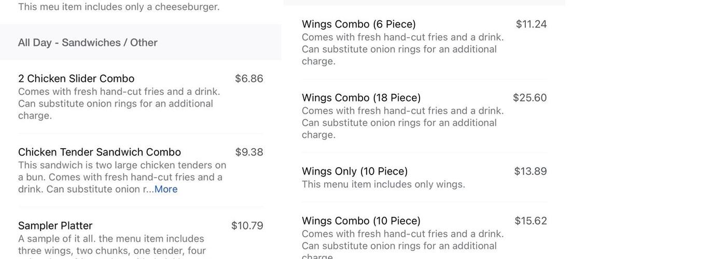Screen dimensions: 726x259
Task: Open Wings Only (10 Piece) item
Action: [355, 171]
